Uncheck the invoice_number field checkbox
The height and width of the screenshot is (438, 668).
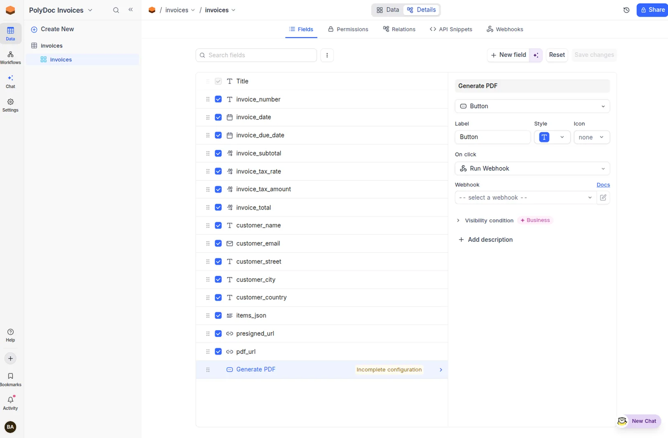click(x=218, y=99)
